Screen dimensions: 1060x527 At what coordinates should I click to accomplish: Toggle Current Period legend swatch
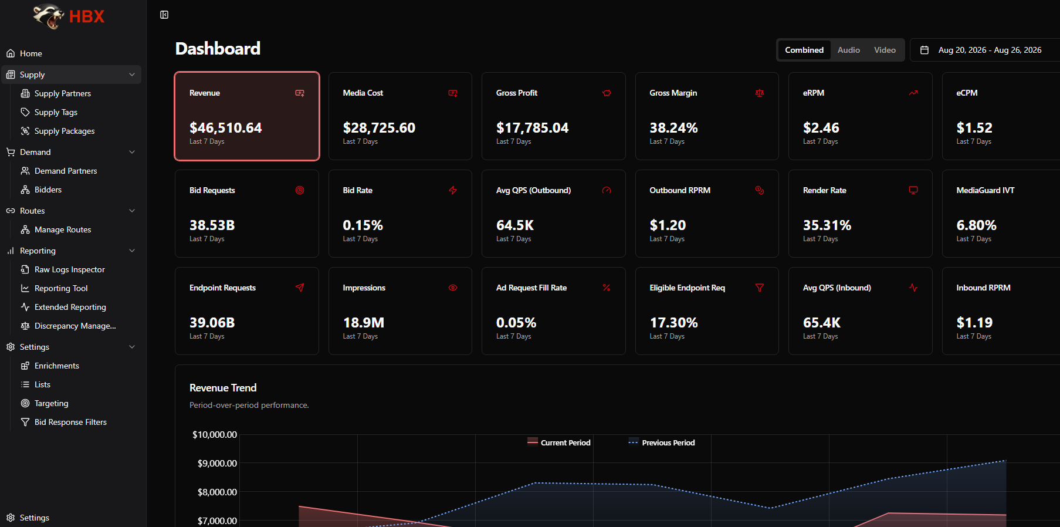tap(533, 442)
